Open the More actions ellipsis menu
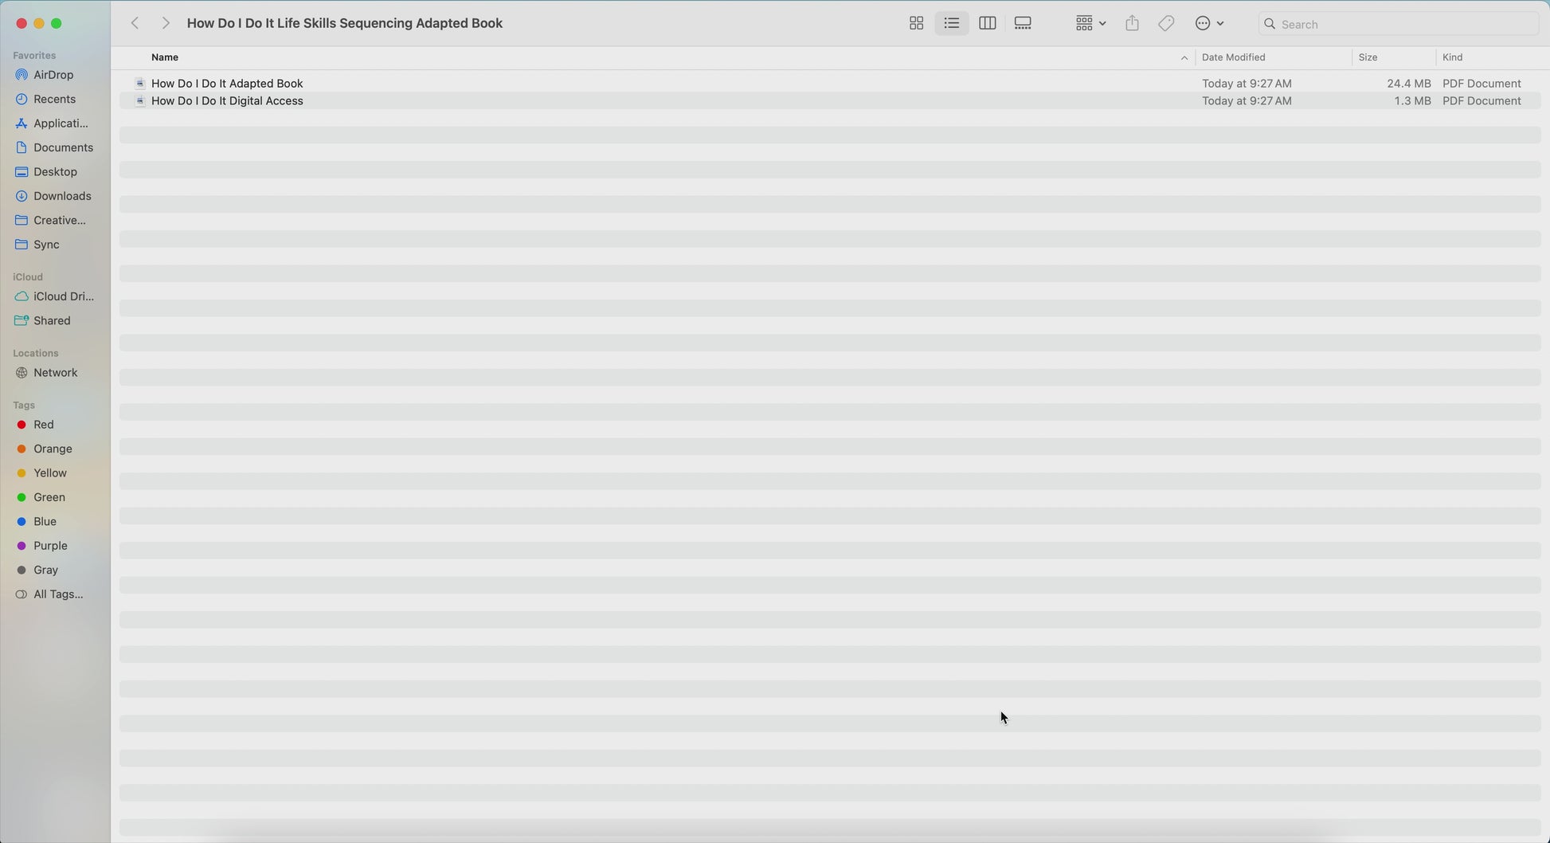Image resolution: width=1550 pixels, height=843 pixels. pyautogui.click(x=1209, y=24)
